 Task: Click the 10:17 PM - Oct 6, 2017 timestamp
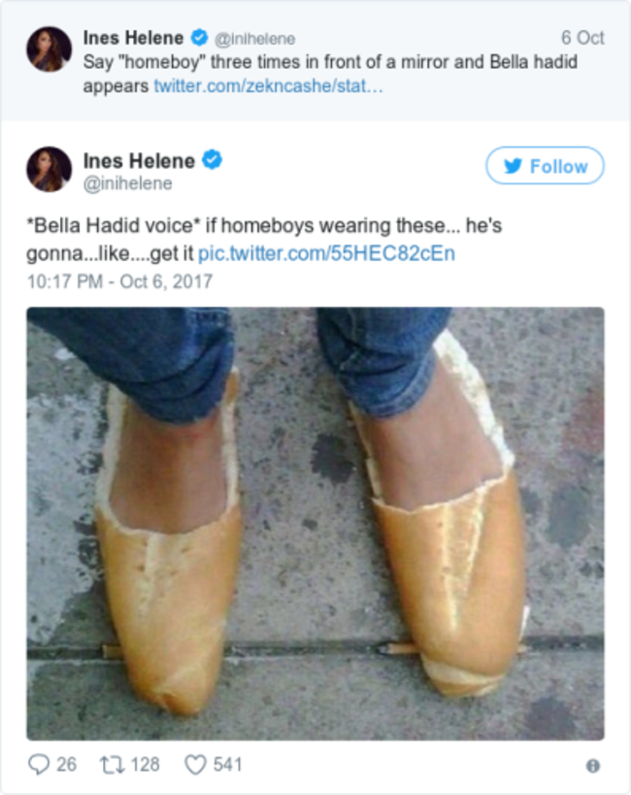(119, 282)
